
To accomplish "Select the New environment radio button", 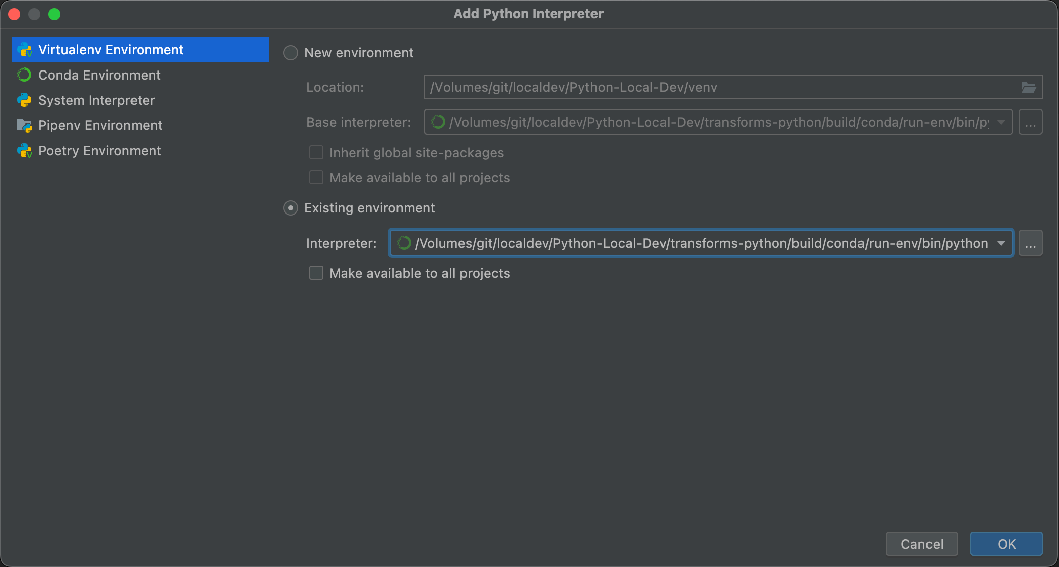I will pos(291,52).
